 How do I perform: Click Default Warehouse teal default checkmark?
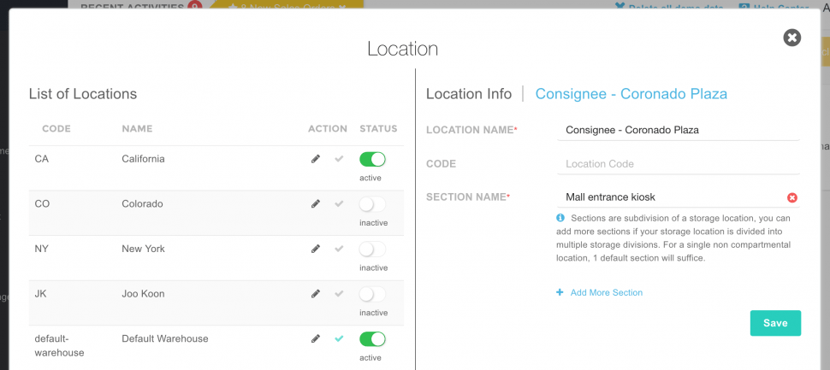pyautogui.click(x=340, y=338)
